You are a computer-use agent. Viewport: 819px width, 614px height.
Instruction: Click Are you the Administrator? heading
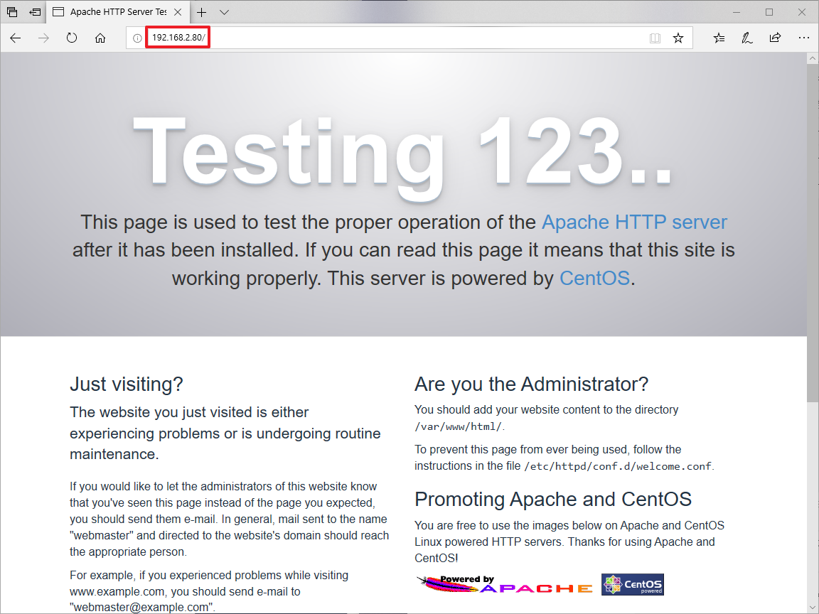click(x=531, y=384)
